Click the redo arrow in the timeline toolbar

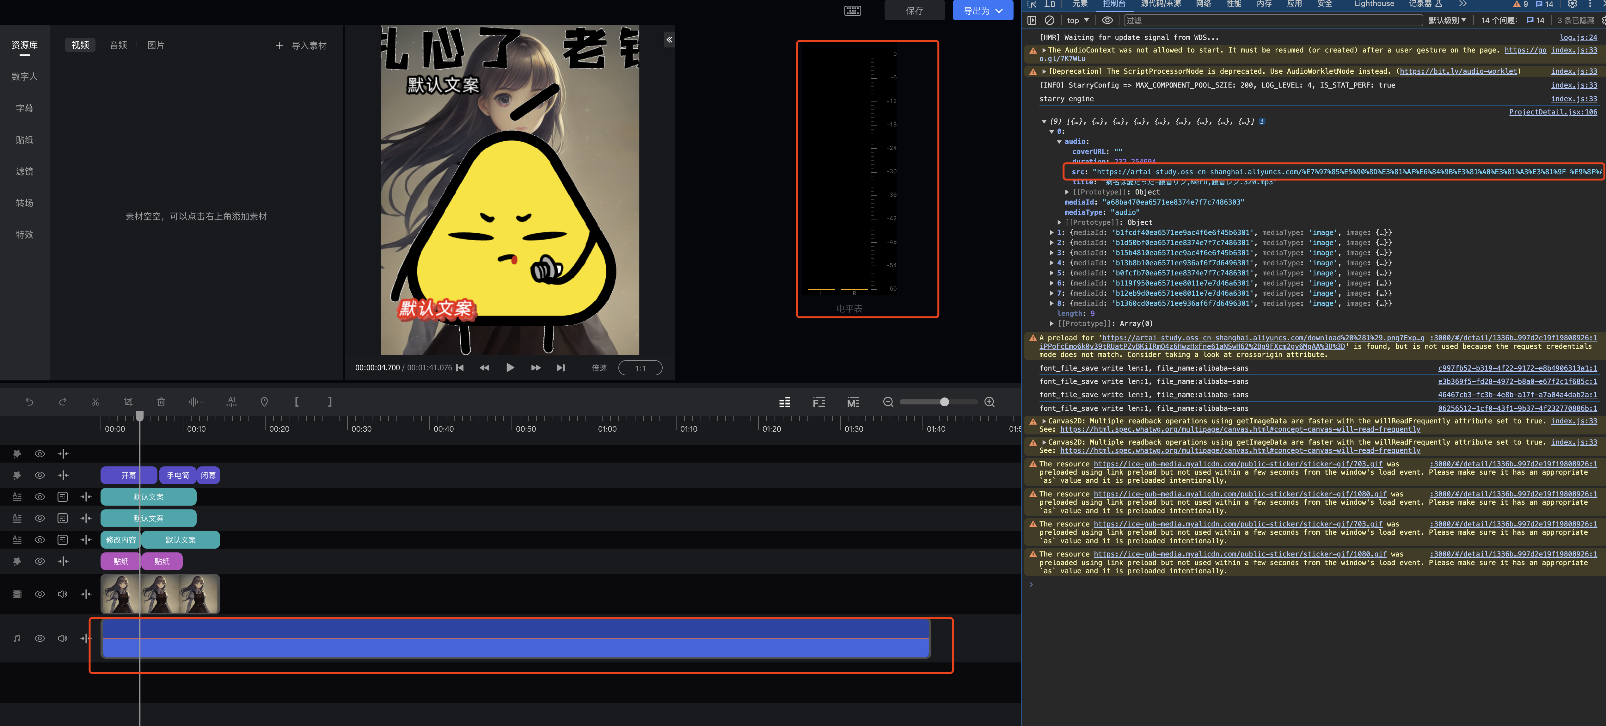point(62,402)
